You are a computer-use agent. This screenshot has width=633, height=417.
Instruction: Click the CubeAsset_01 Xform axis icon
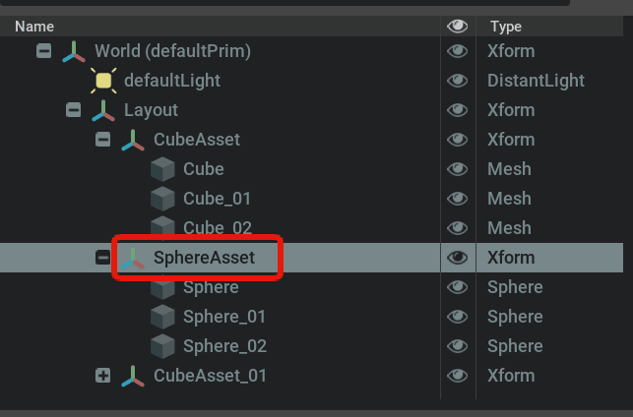[133, 376]
